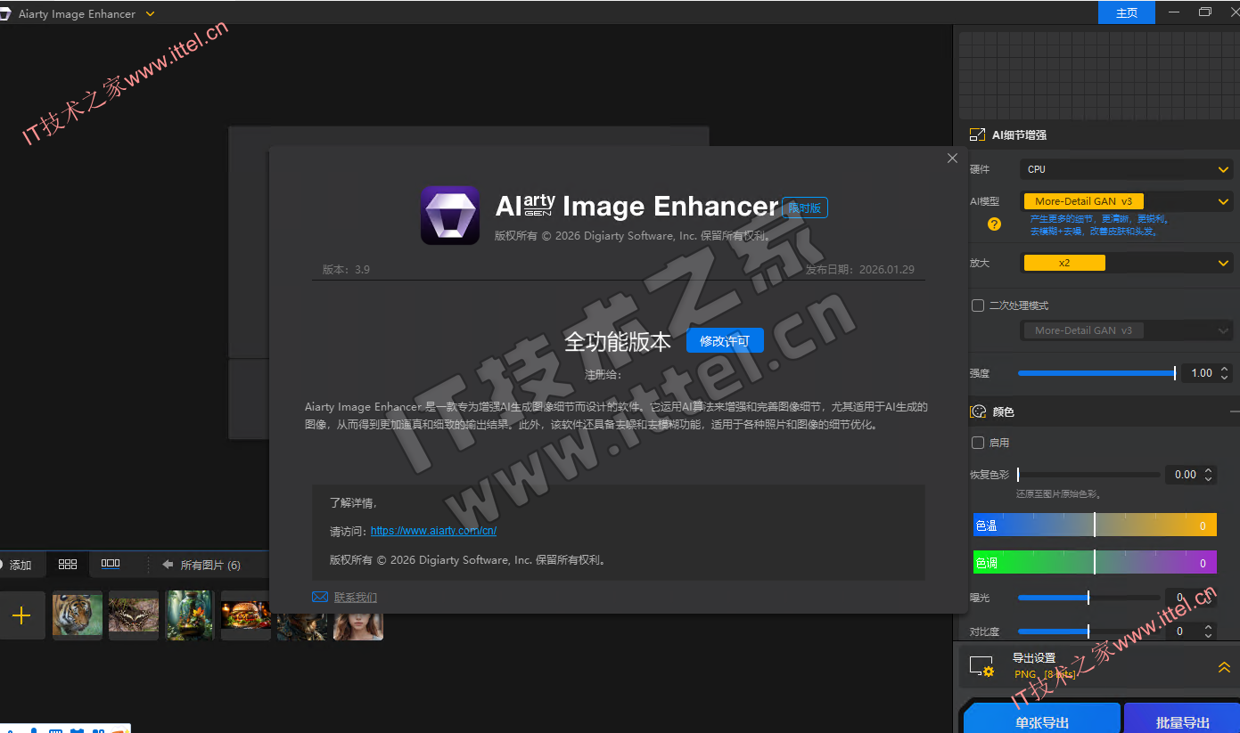Click the yellow plus add-image icon
Viewport: 1240px width, 733px height.
point(21,615)
